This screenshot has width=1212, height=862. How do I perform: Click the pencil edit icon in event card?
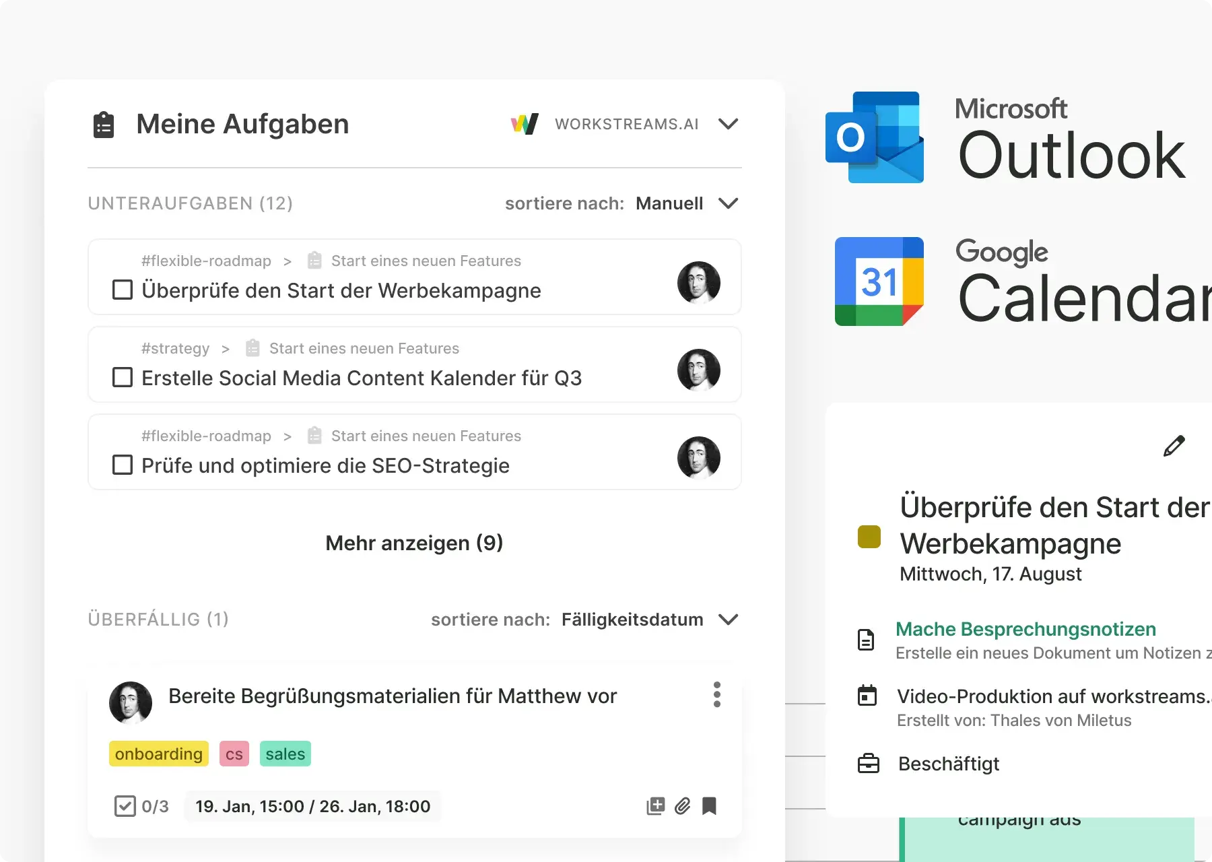1174,446
